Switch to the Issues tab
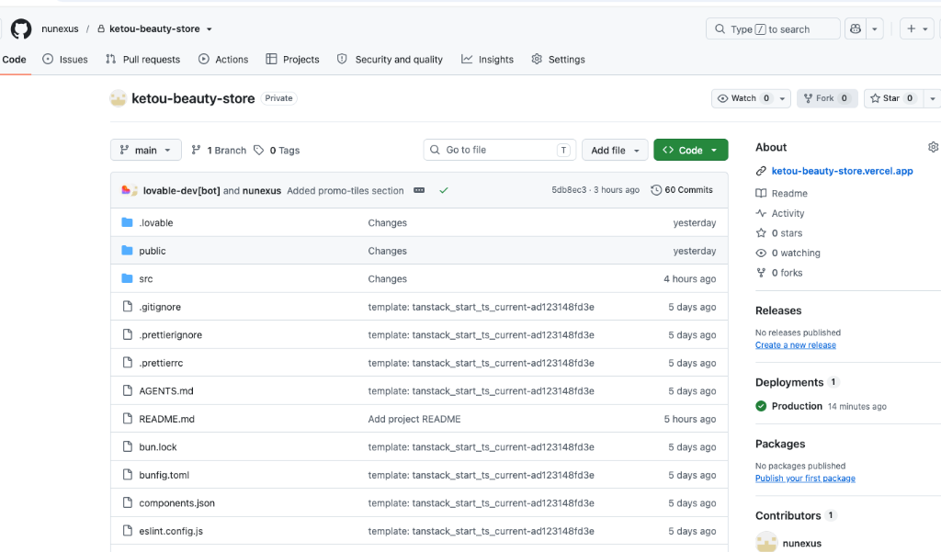The width and height of the screenshot is (941, 552). pyautogui.click(x=65, y=60)
